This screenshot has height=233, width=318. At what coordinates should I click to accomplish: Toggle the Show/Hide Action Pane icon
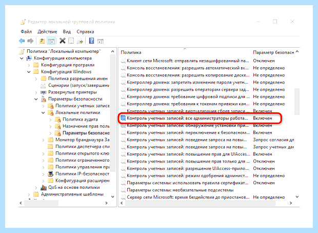pos(101,41)
